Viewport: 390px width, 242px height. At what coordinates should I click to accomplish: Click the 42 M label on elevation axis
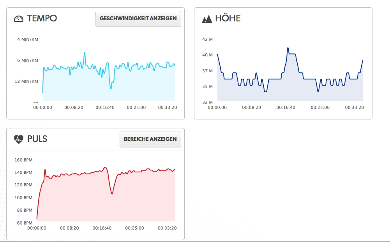[x=207, y=39]
